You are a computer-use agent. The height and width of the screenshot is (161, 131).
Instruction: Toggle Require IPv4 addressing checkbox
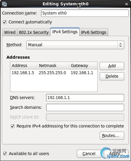click(x=13, y=126)
